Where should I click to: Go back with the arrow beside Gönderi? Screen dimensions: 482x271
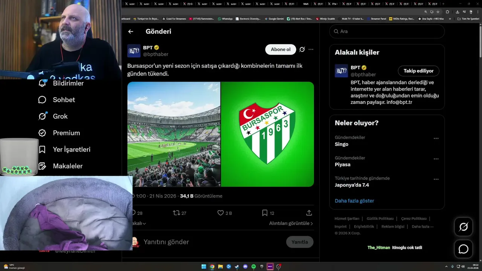click(131, 32)
